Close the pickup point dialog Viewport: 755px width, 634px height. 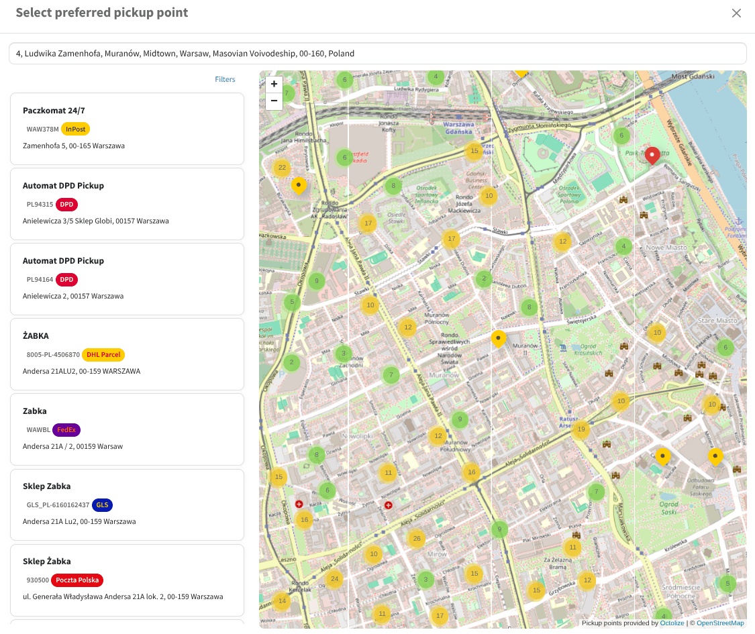click(x=736, y=13)
